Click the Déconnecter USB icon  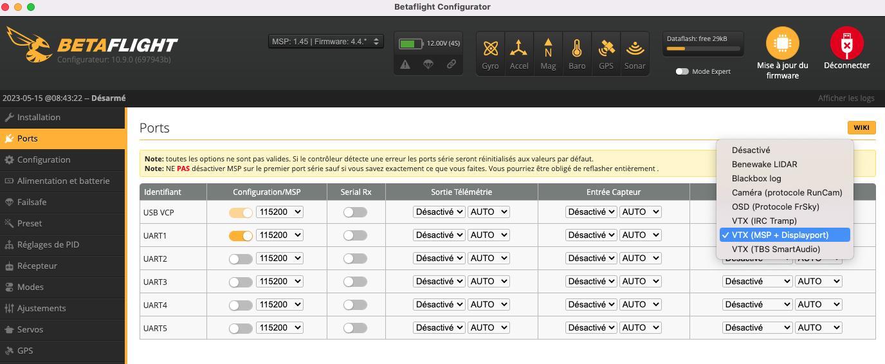pyautogui.click(x=846, y=44)
